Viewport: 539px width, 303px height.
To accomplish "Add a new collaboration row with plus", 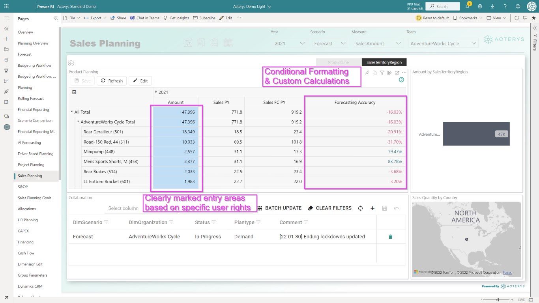I will (x=372, y=208).
